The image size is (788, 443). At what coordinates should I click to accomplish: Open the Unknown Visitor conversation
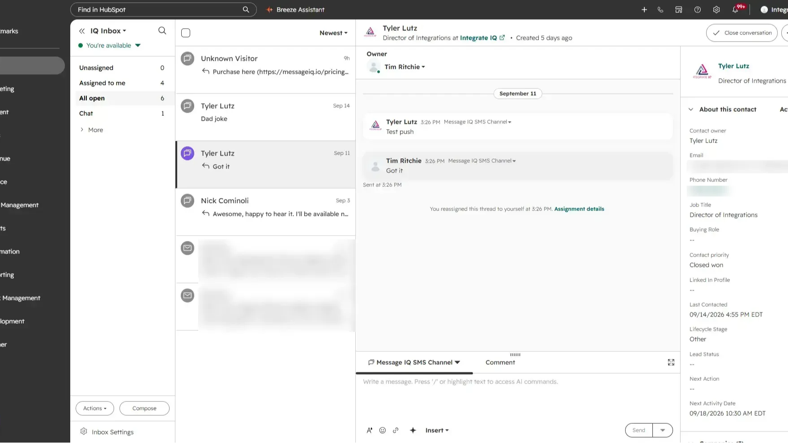tap(265, 69)
